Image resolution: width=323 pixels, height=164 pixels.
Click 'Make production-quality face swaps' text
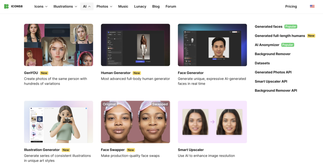tap(130, 156)
